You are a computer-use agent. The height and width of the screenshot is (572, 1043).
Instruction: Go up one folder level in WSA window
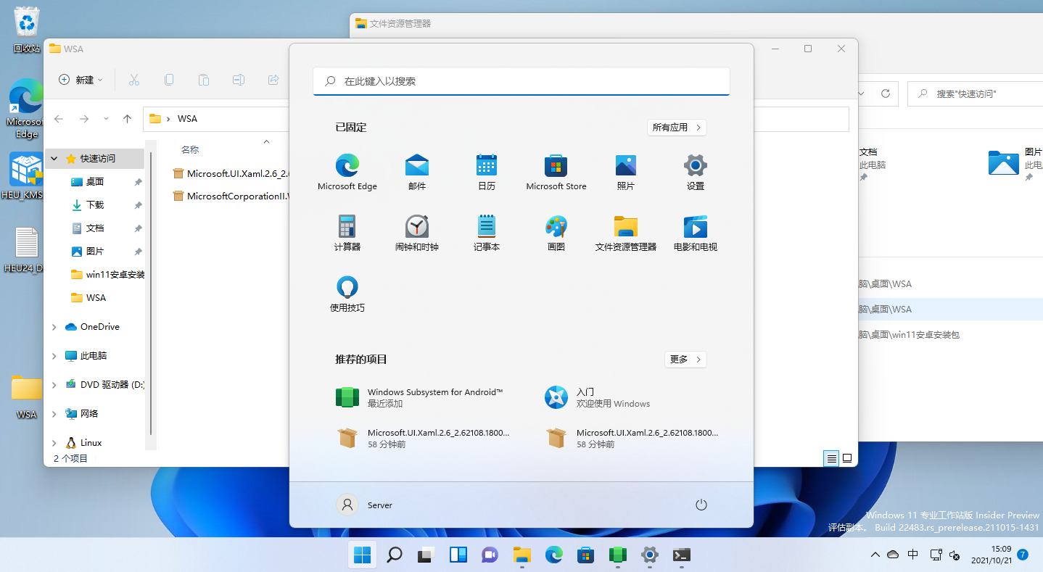(127, 119)
